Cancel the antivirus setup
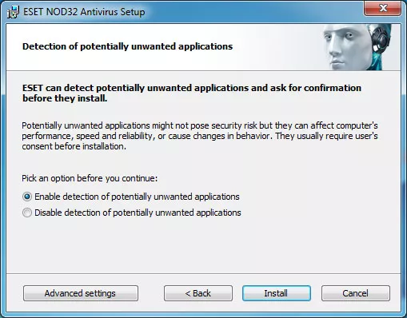The height and width of the screenshot is (318, 407). pos(356,293)
